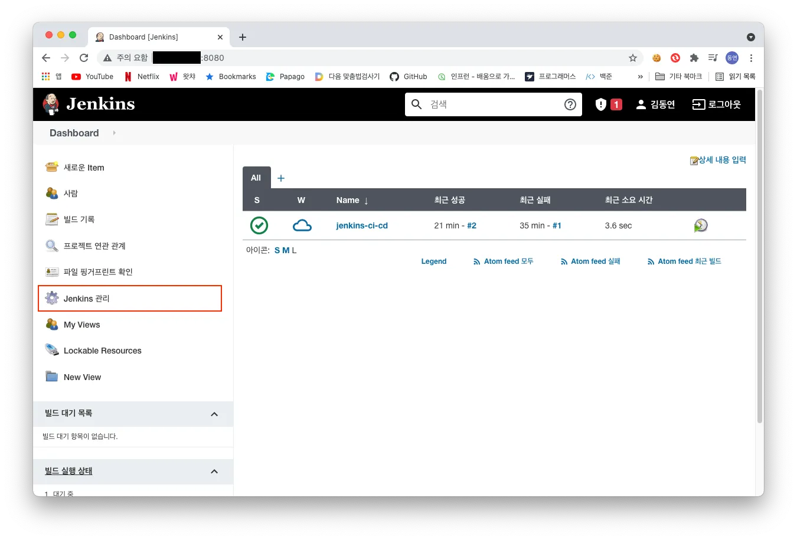This screenshot has height=540, width=797.
Task: Click the green success status icon for jenkins-ci-cd
Action: point(259,225)
